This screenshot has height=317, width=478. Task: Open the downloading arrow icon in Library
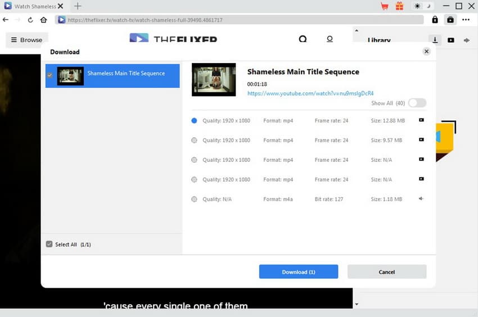pyautogui.click(x=435, y=40)
